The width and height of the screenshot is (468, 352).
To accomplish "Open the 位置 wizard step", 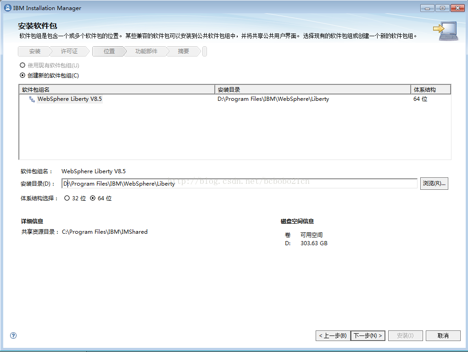I will tap(109, 51).
